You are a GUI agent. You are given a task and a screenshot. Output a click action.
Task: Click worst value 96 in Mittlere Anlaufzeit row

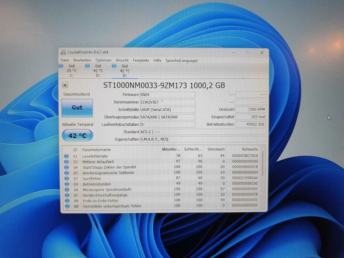[x=200, y=161]
